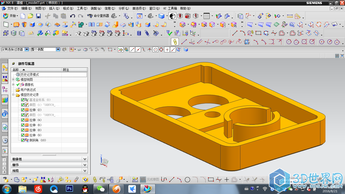Uncheck the 草图 (1) SKETCH checkbox
The image size is (345, 194).
(x=23, y=105)
